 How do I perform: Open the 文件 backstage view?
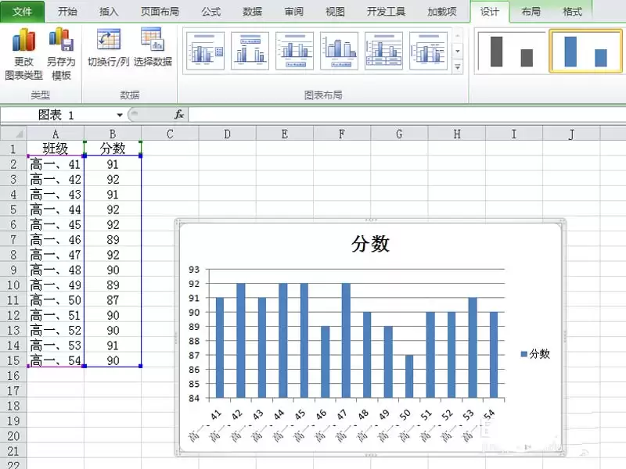coord(22,11)
